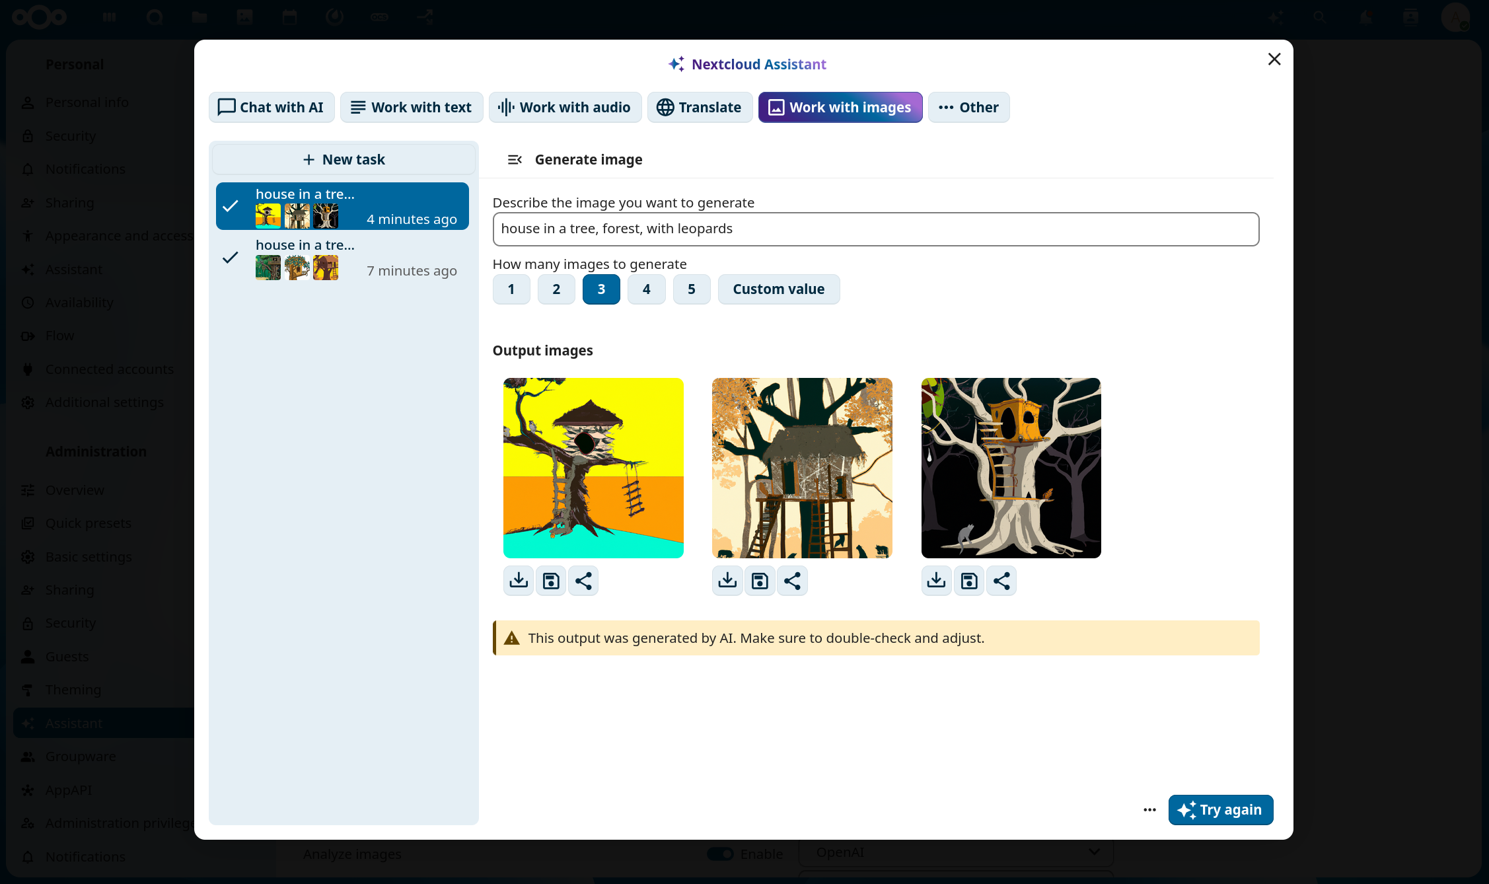Click download icon under third output image
This screenshot has height=884, width=1489.
point(936,581)
